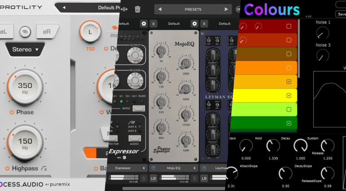Click the MojoEQ 130 Hz band knob

tap(161, 76)
